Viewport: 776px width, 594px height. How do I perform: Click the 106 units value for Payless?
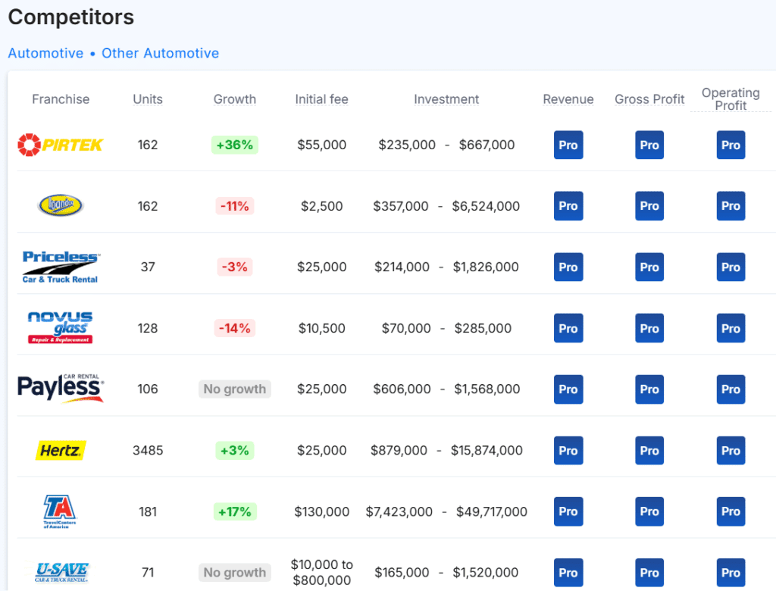(x=148, y=389)
